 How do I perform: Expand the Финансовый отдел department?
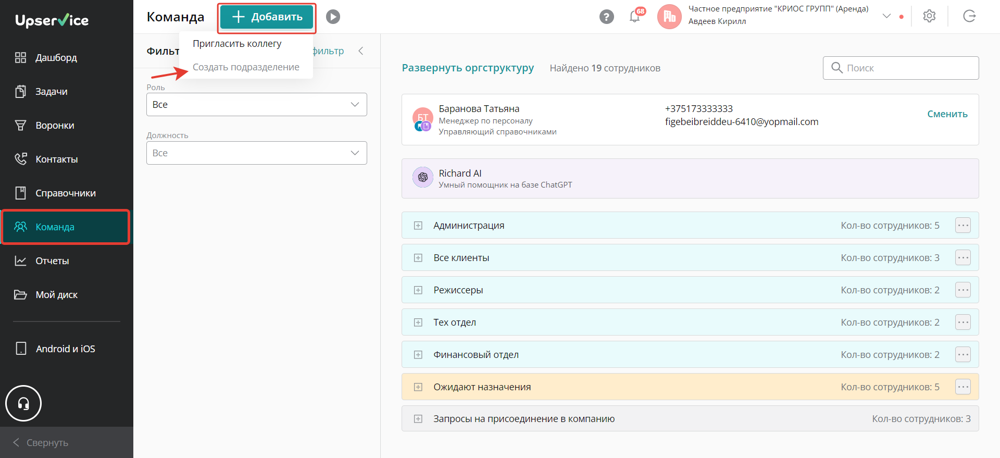pyautogui.click(x=418, y=355)
